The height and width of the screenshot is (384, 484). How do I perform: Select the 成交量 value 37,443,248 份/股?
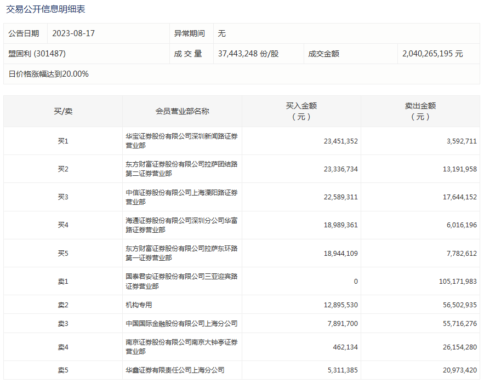tap(248, 54)
